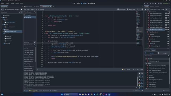This screenshot has height=96, width=171.
Task: Open Search Help
Action: point(131,9)
